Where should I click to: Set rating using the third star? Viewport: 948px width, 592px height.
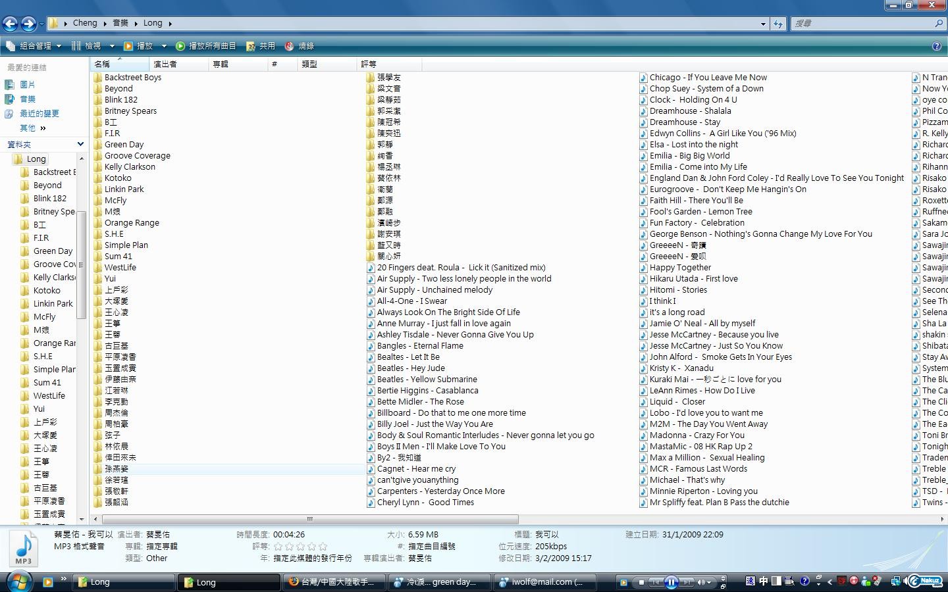(x=300, y=547)
